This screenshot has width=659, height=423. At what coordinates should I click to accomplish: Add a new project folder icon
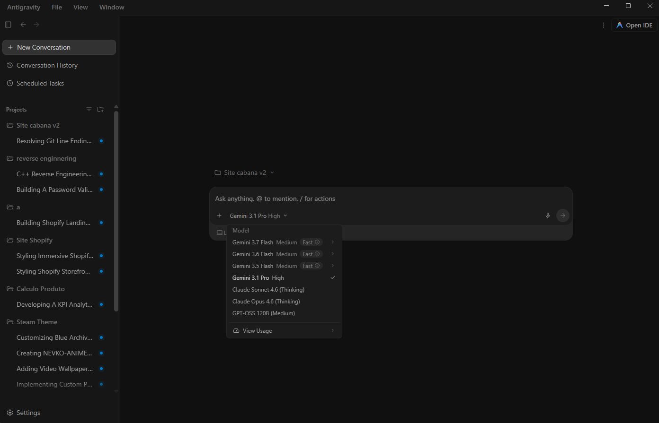tap(100, 109)
